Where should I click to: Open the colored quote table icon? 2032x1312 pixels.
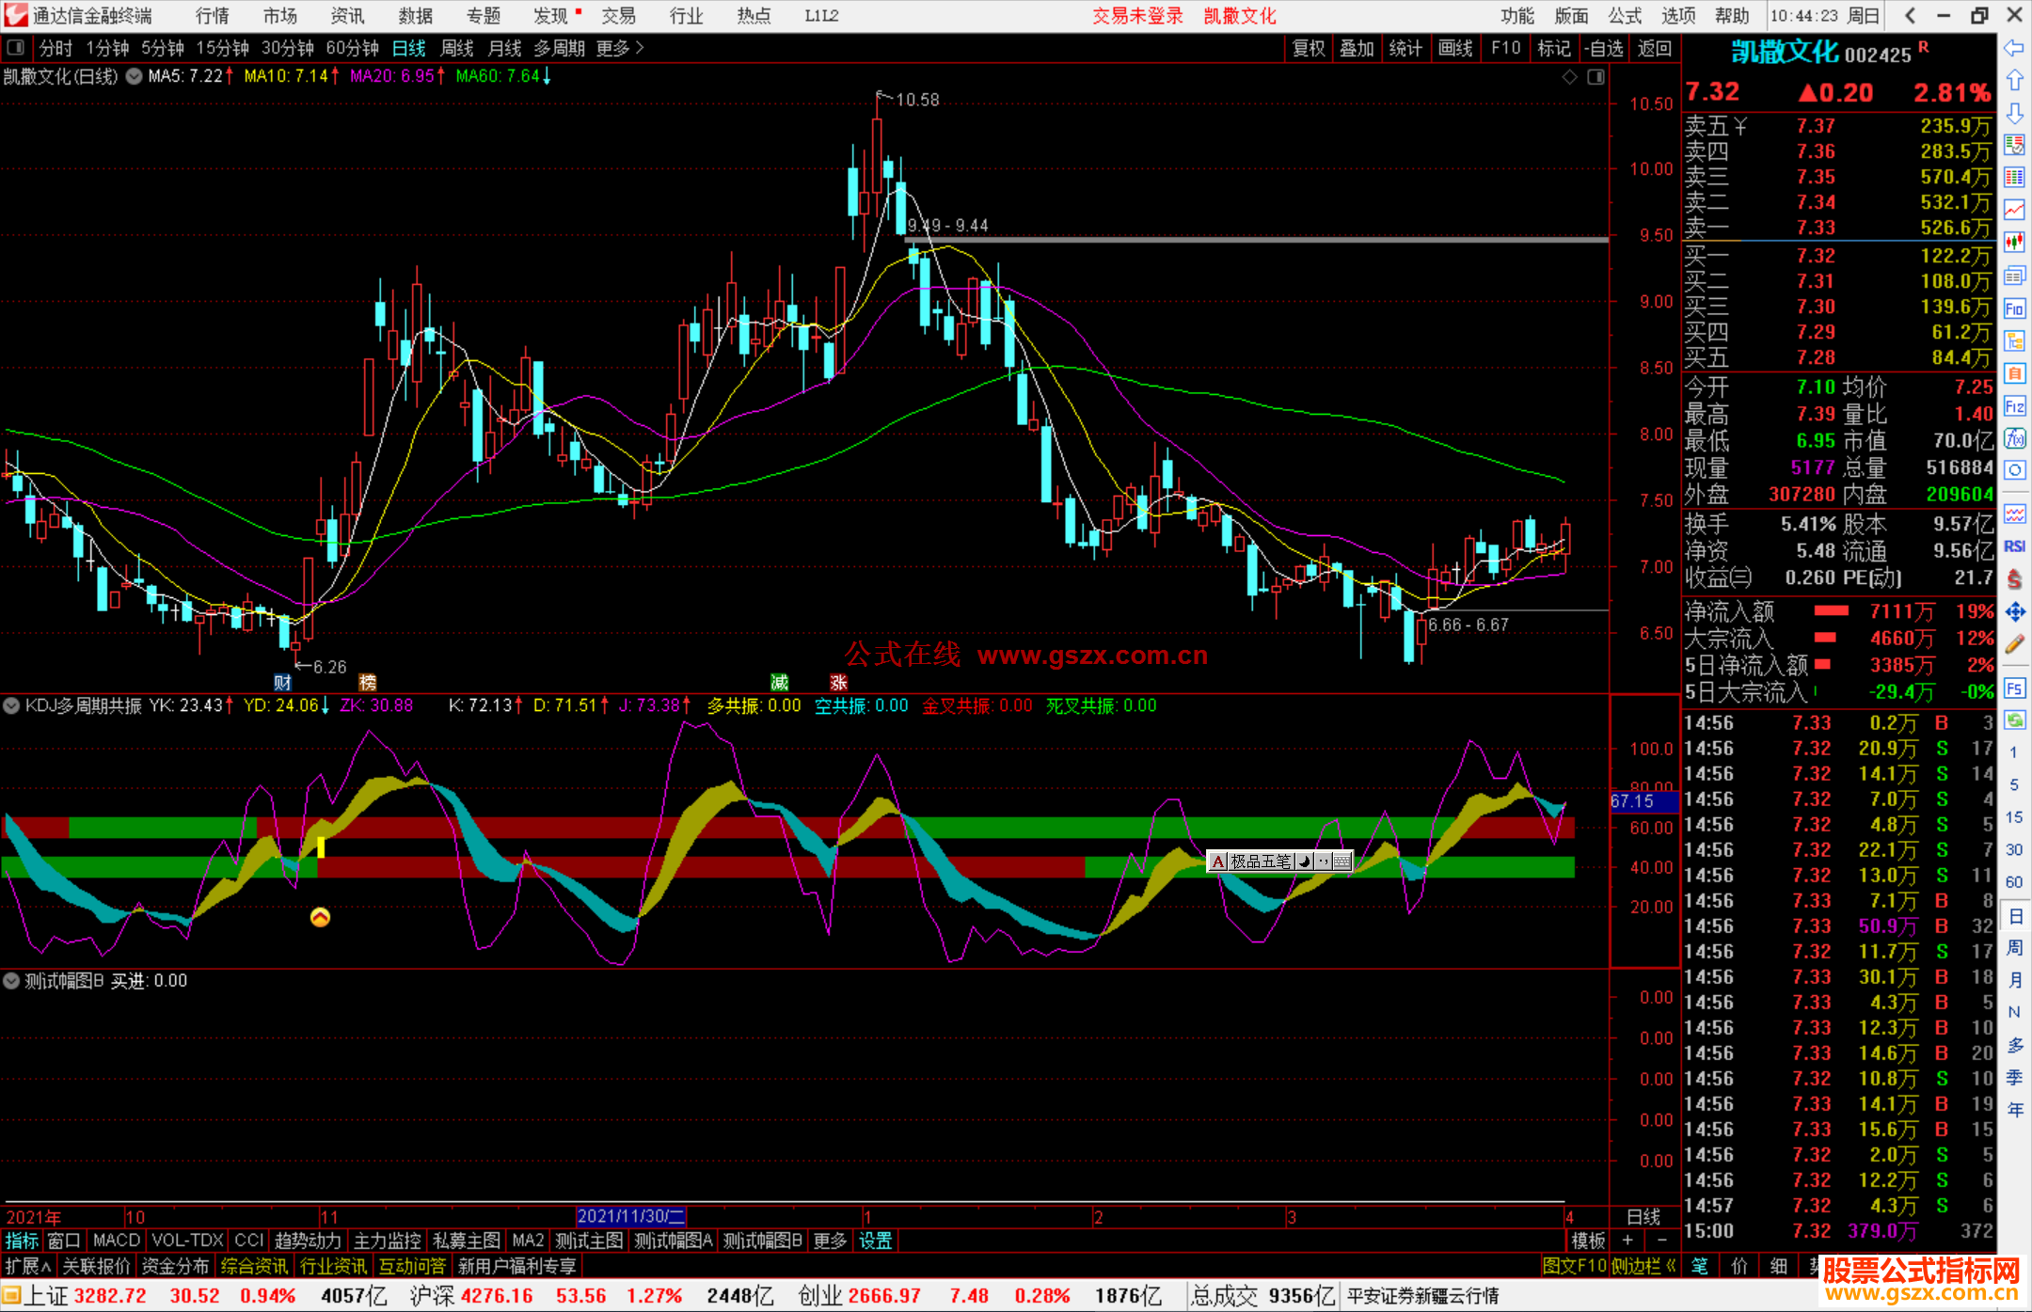(x=2014, y=178)
